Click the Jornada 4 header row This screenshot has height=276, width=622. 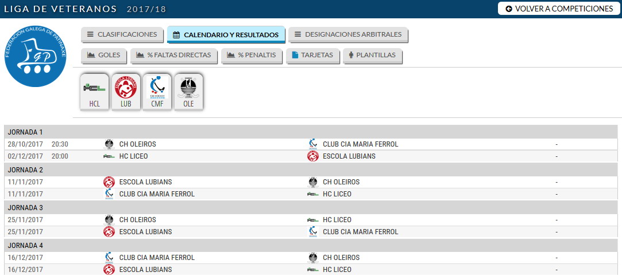tap(311, 246)
